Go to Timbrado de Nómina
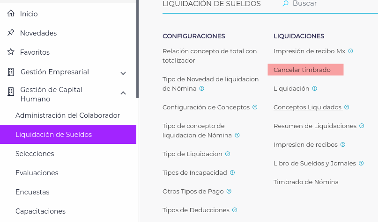 click(306, 182)
